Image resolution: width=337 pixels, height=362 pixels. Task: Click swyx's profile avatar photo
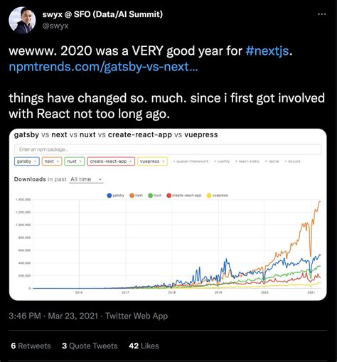click(22, 20)
